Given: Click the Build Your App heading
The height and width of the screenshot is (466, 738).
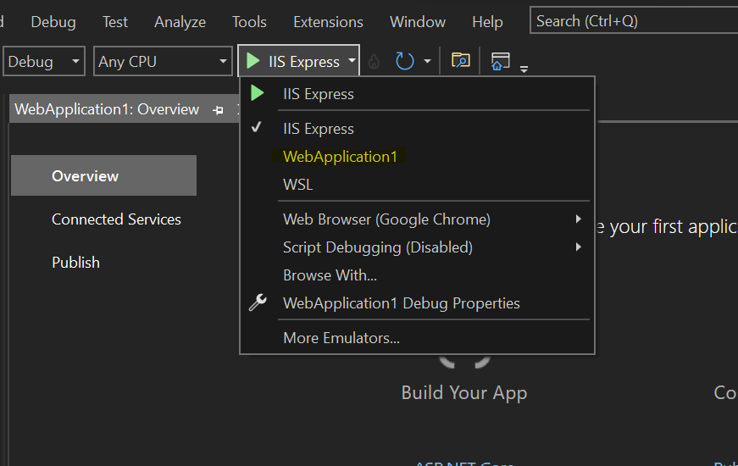Looking at the screenshot, I should (x=464, y=393).
